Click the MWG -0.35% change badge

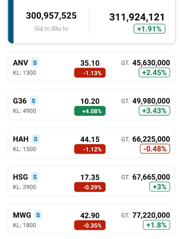click(x=90, y=225)
